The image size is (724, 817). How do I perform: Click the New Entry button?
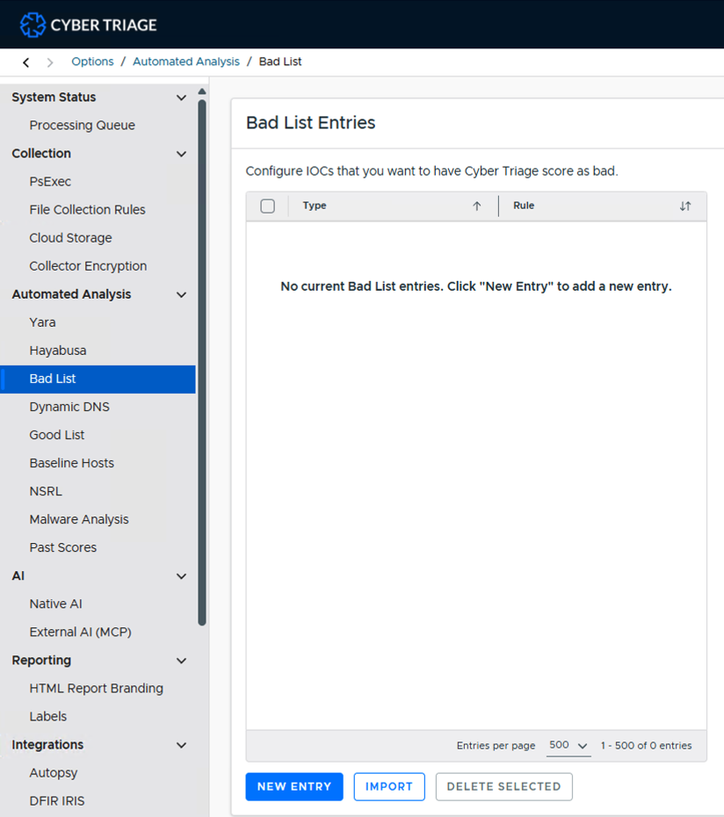(294, 786)
